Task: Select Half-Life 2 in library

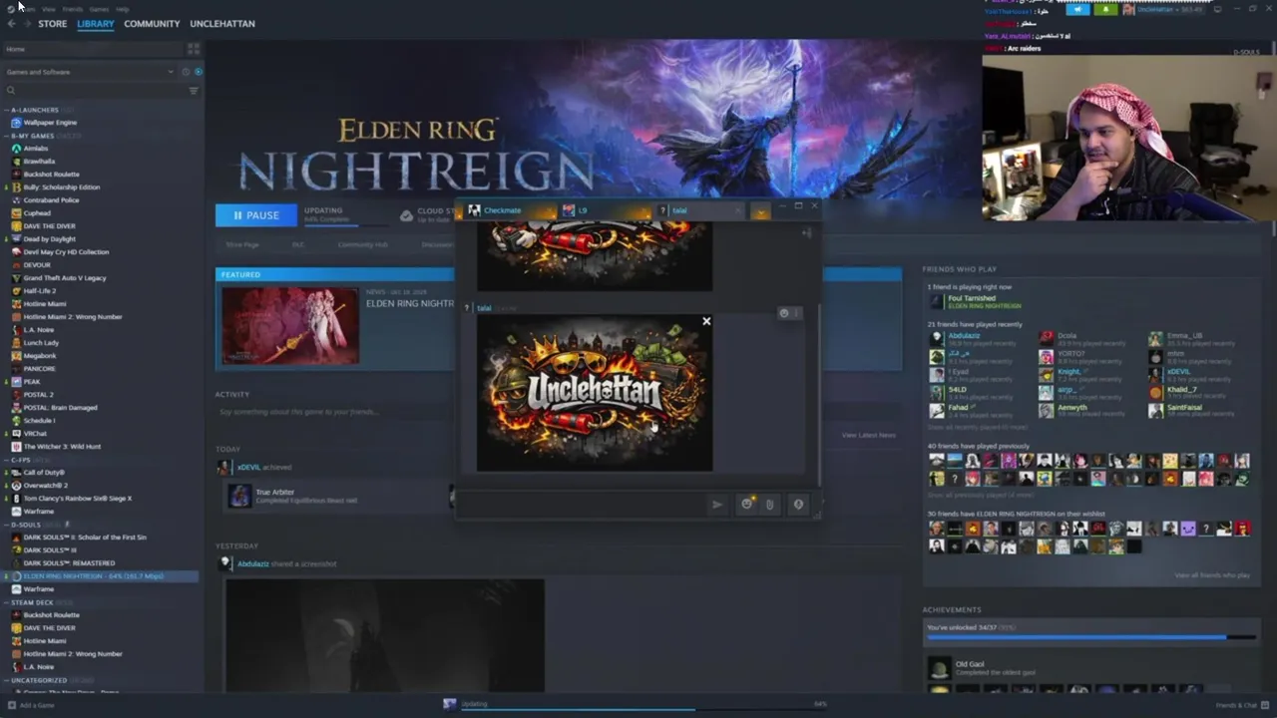Action: pyautogui.click(x=40, y=291)
